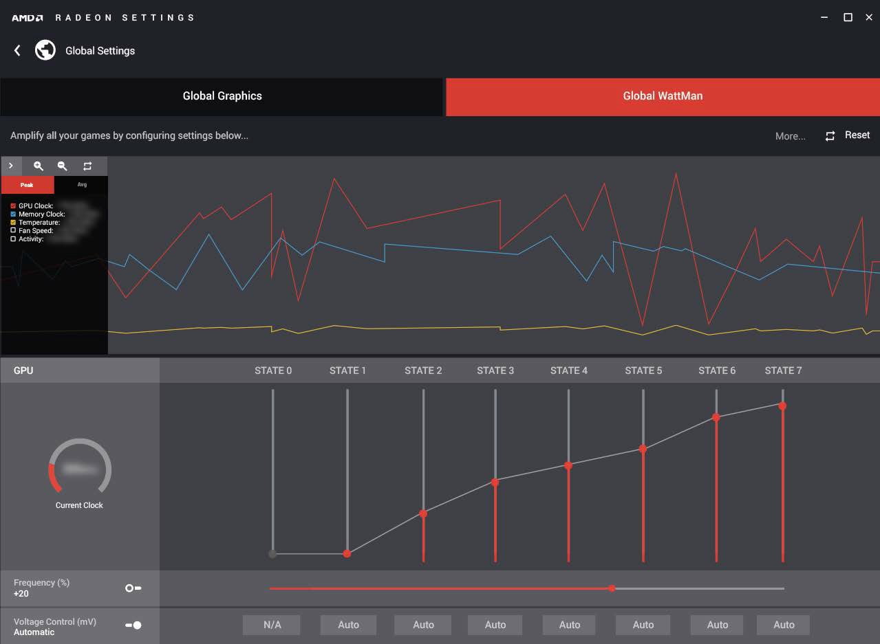Open the More... options
The height and width of the screenshot is (644, 880).
(790, 136)
